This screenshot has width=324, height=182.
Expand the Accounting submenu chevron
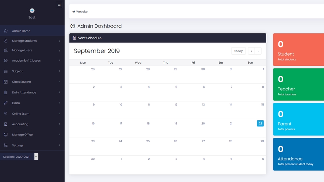tap(59, 124)
